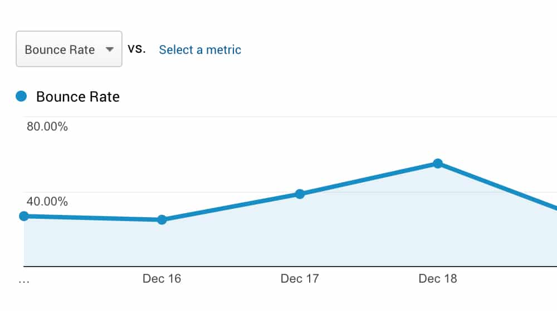The width and height of the screenshot is (557, 311).
Task: Click the Dec 16 x-axis label
Action: 162,278
